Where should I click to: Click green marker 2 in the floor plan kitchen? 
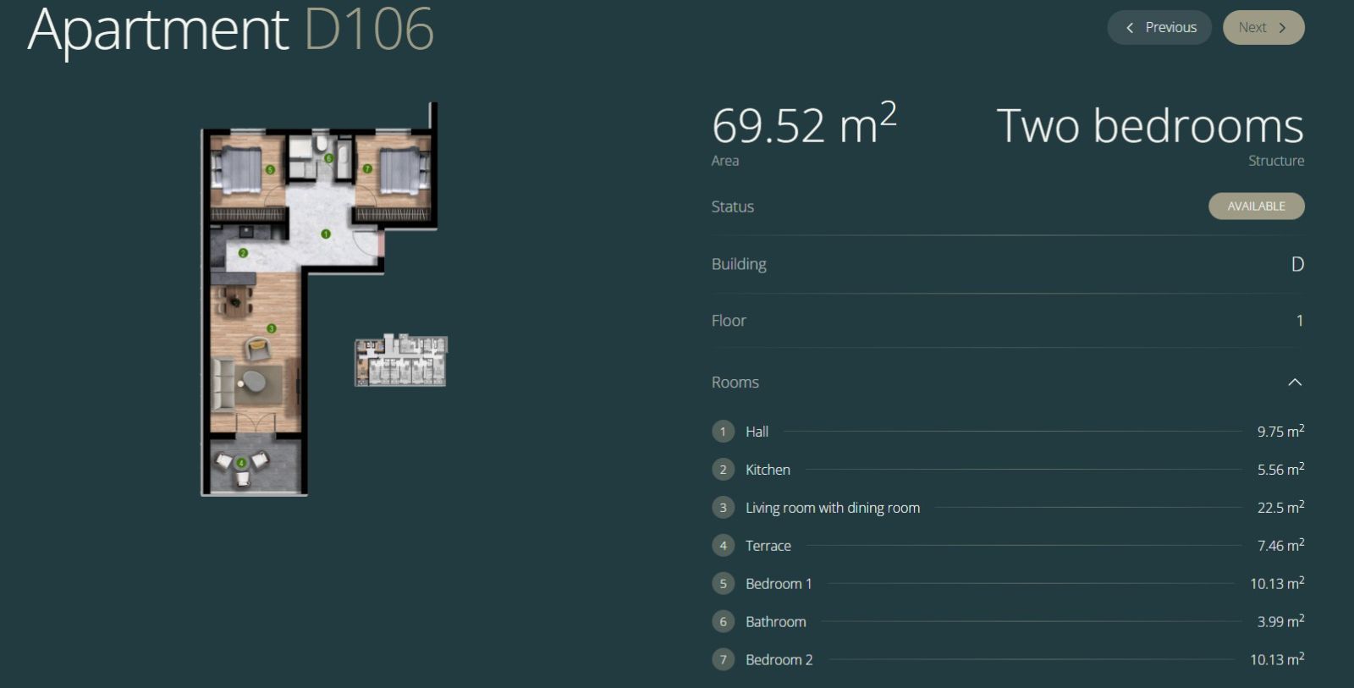click(x=243, y=253)
